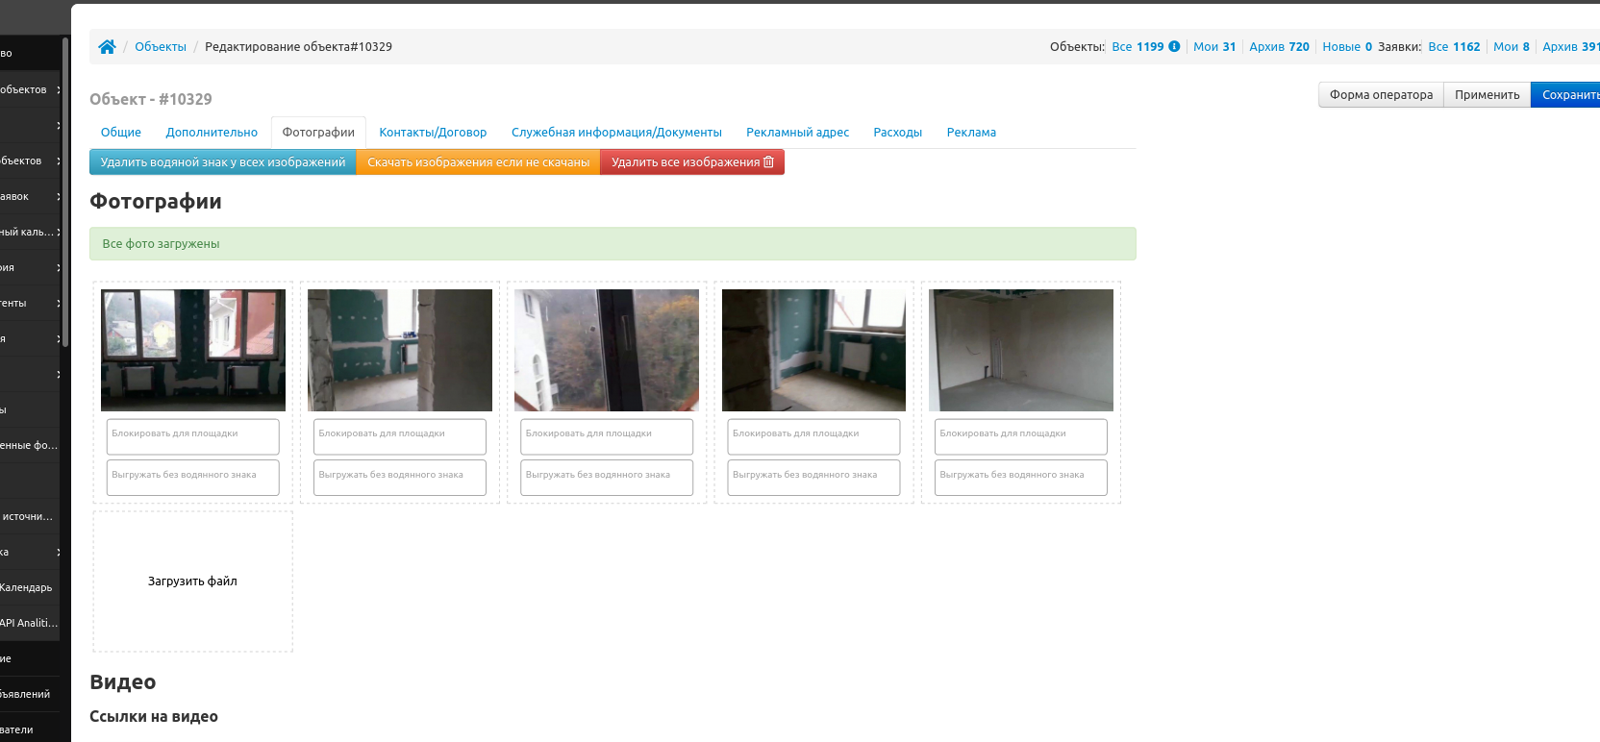
Task: Switch to the Расходы tab
Action: (x=897, y=133)
